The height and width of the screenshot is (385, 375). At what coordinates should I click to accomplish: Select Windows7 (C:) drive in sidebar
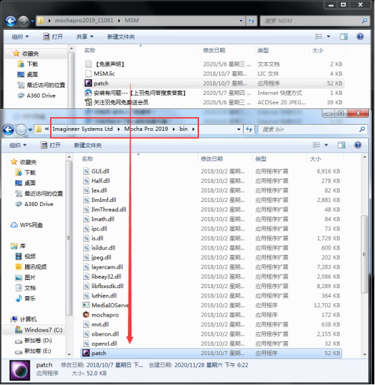click(x=39, y=329)
